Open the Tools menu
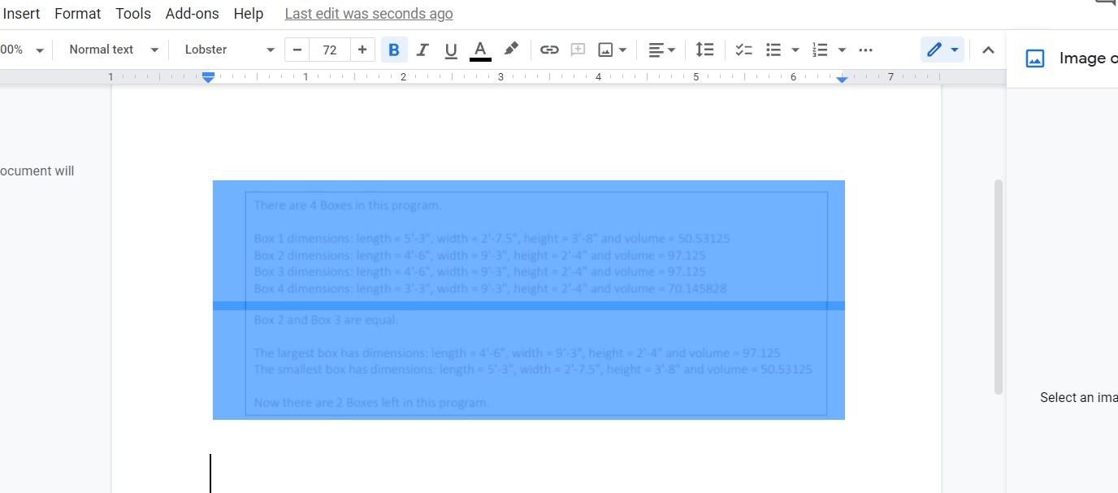The height and width of the screenshot is (493, 1118). [x=132, y=13]
